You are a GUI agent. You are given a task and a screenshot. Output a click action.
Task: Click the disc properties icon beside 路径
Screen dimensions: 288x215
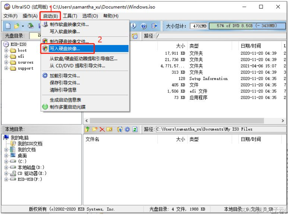click(135, 36)
